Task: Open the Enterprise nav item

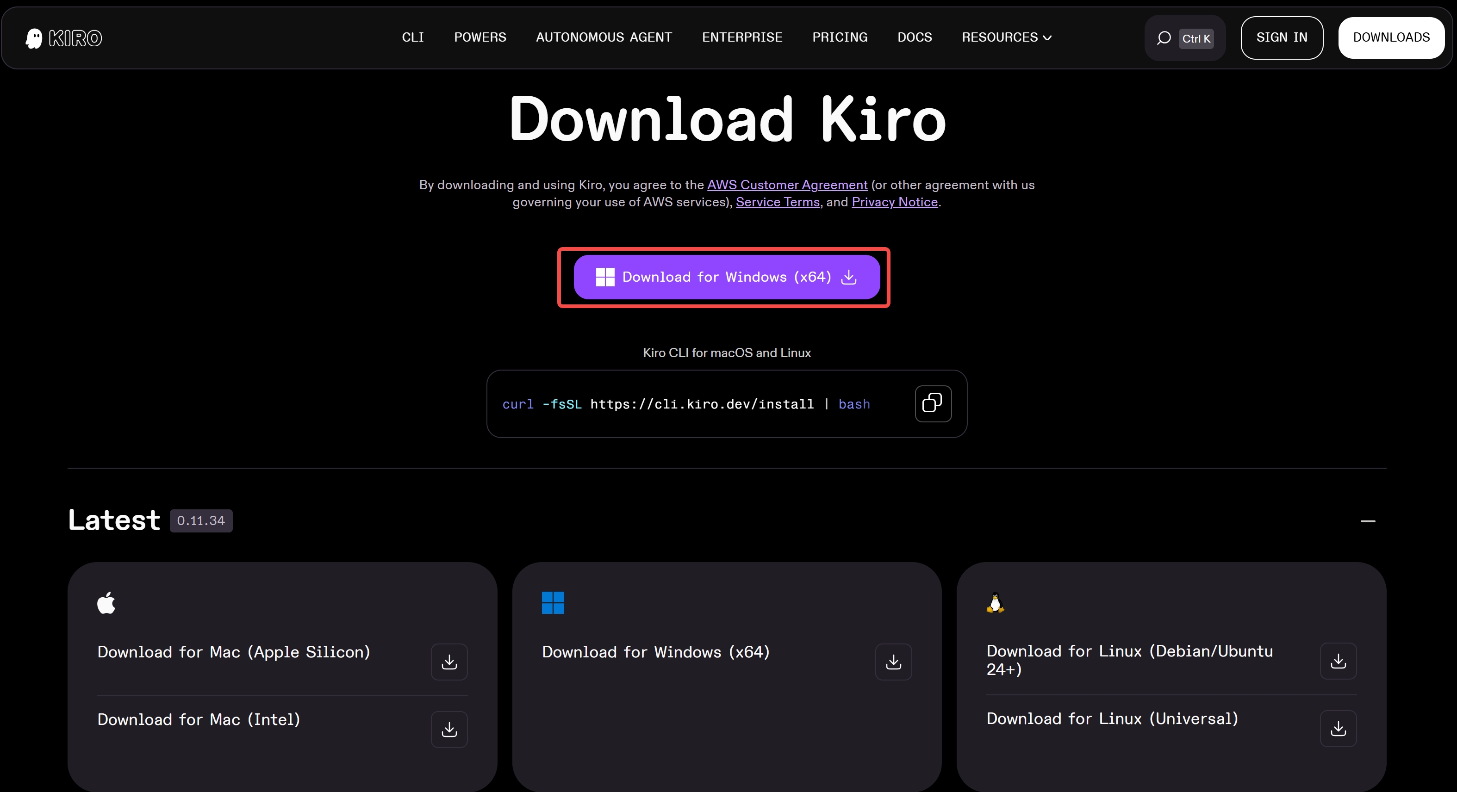Action: point(742,37)
